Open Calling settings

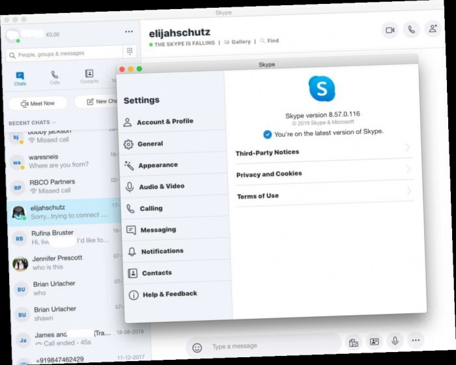tap(175, 208)
